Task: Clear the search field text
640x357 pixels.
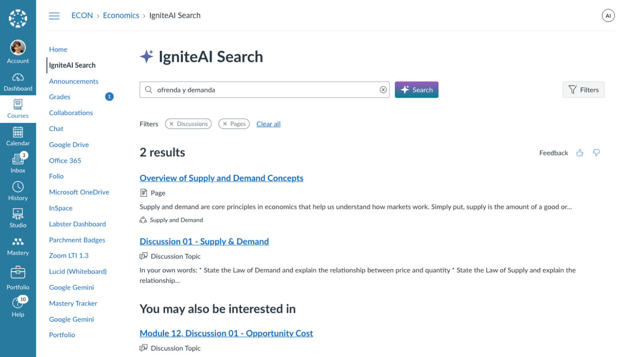Action: tap(383, 90)
